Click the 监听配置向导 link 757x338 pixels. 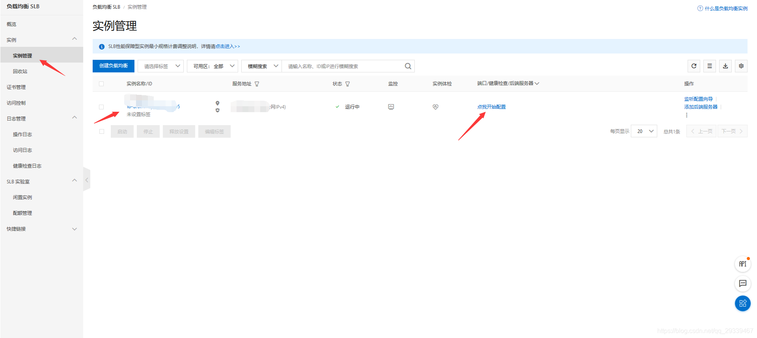click(x=698, y=99)
